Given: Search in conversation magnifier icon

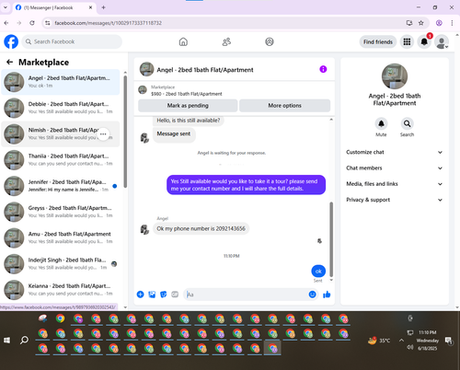Looking at the screenshot, I should click(407, 123).
